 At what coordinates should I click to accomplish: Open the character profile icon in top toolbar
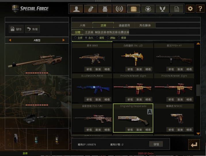tap(76, 9)
